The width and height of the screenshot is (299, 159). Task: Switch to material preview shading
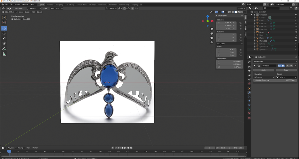tap(239, 12)
